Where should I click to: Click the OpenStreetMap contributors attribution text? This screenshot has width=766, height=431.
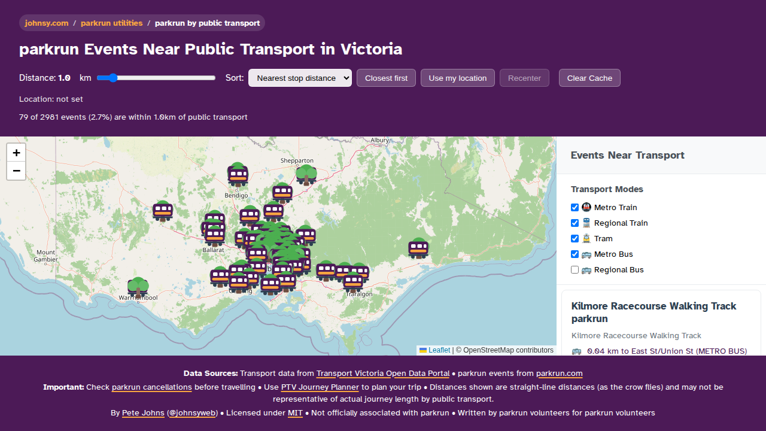coord(504,350)
